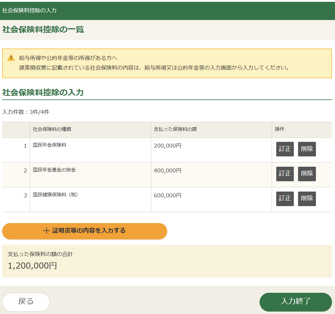Click the yellow warning triangle icon

[x=11, y=58]
